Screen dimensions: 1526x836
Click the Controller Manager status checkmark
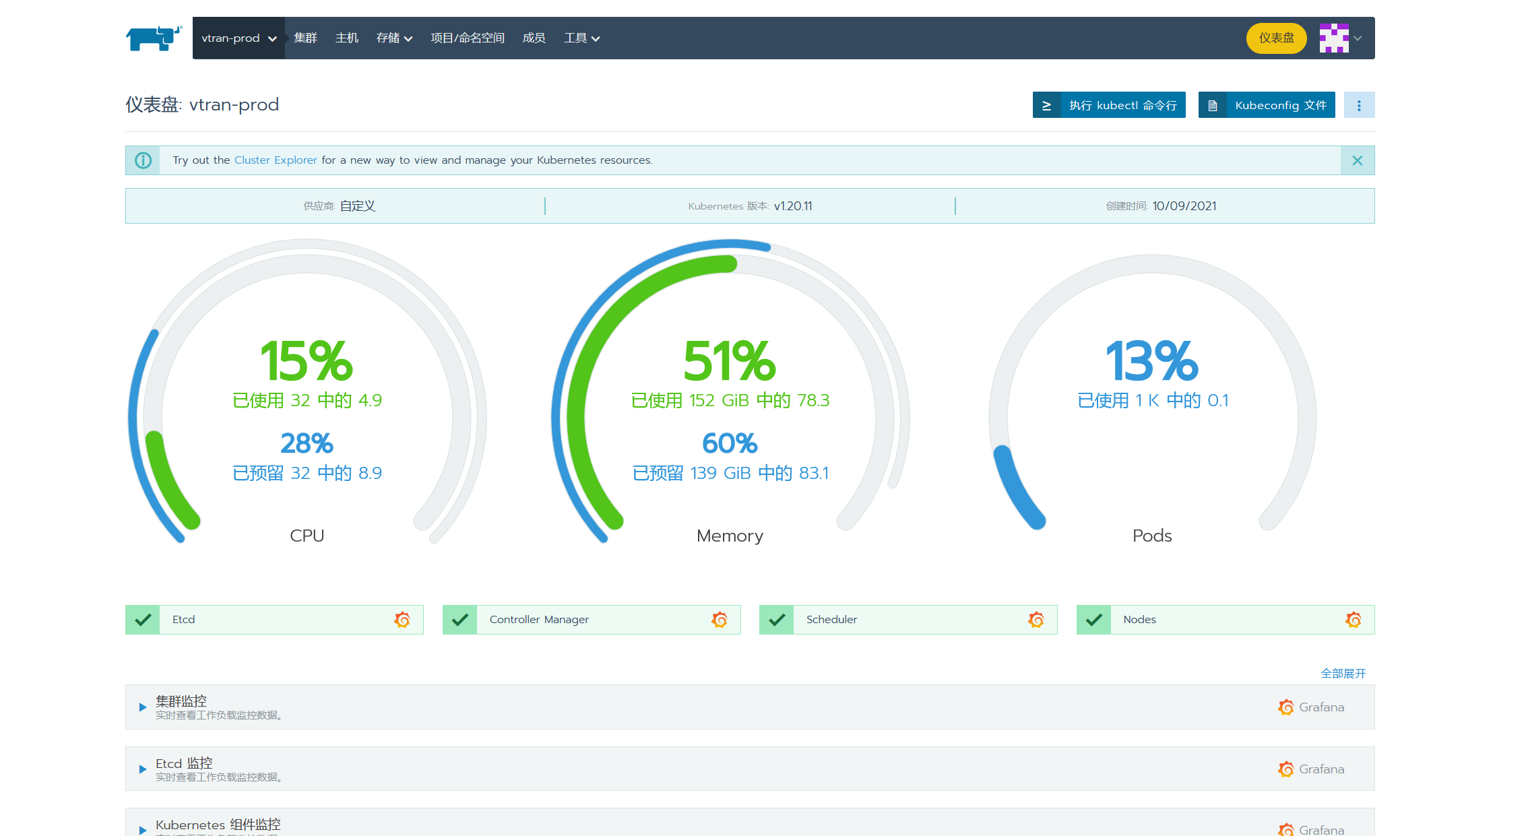460,620
